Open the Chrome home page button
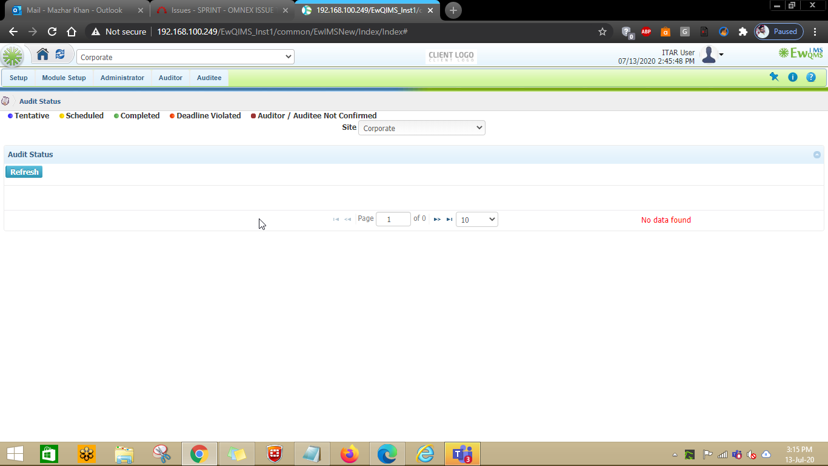The width and height of the screenshot is (828, 466). coord(72,32)
